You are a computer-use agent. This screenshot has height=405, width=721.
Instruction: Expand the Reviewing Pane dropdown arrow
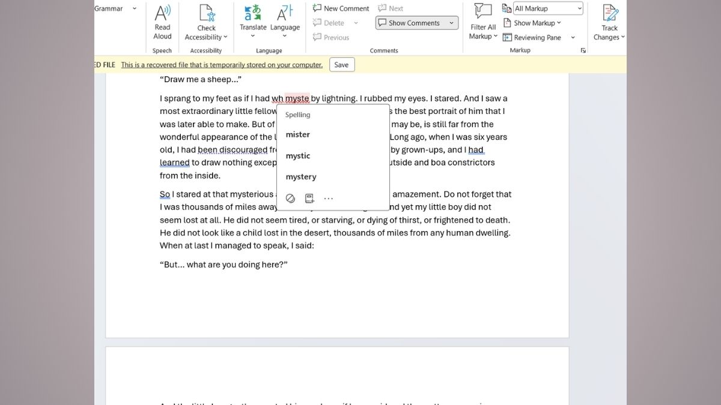click(x=573, y=37)
